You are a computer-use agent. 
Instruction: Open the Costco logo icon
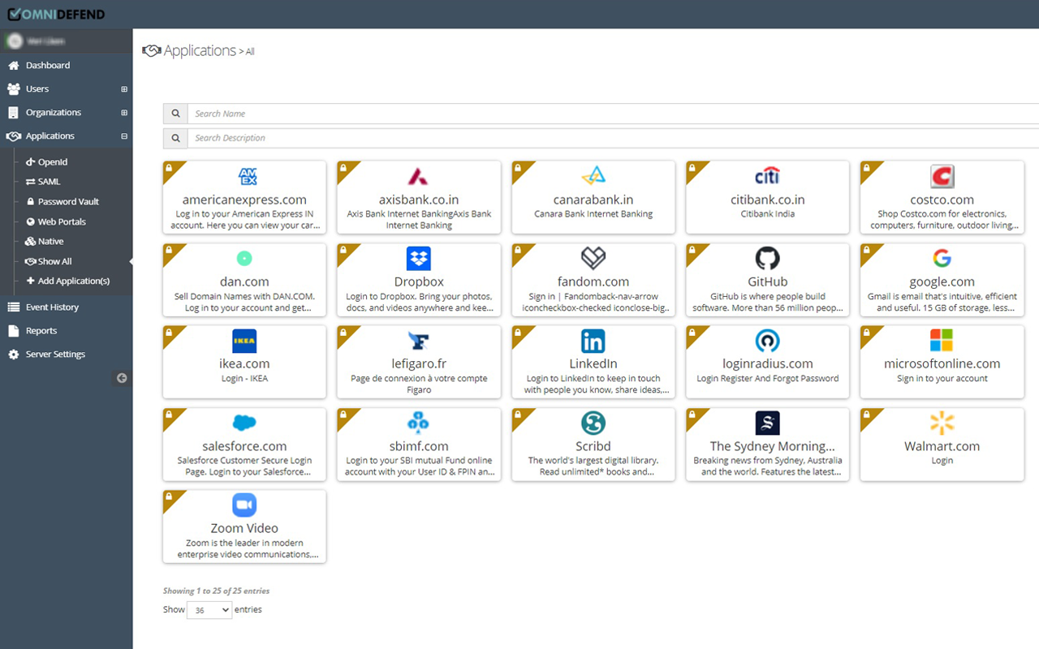[x=942, y=176]
